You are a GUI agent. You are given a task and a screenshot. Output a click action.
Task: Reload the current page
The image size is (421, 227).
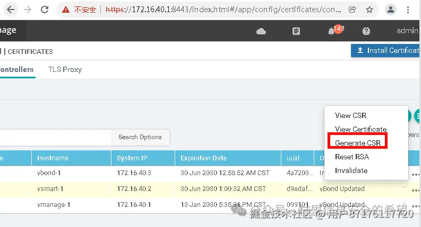tap(45, 10)
